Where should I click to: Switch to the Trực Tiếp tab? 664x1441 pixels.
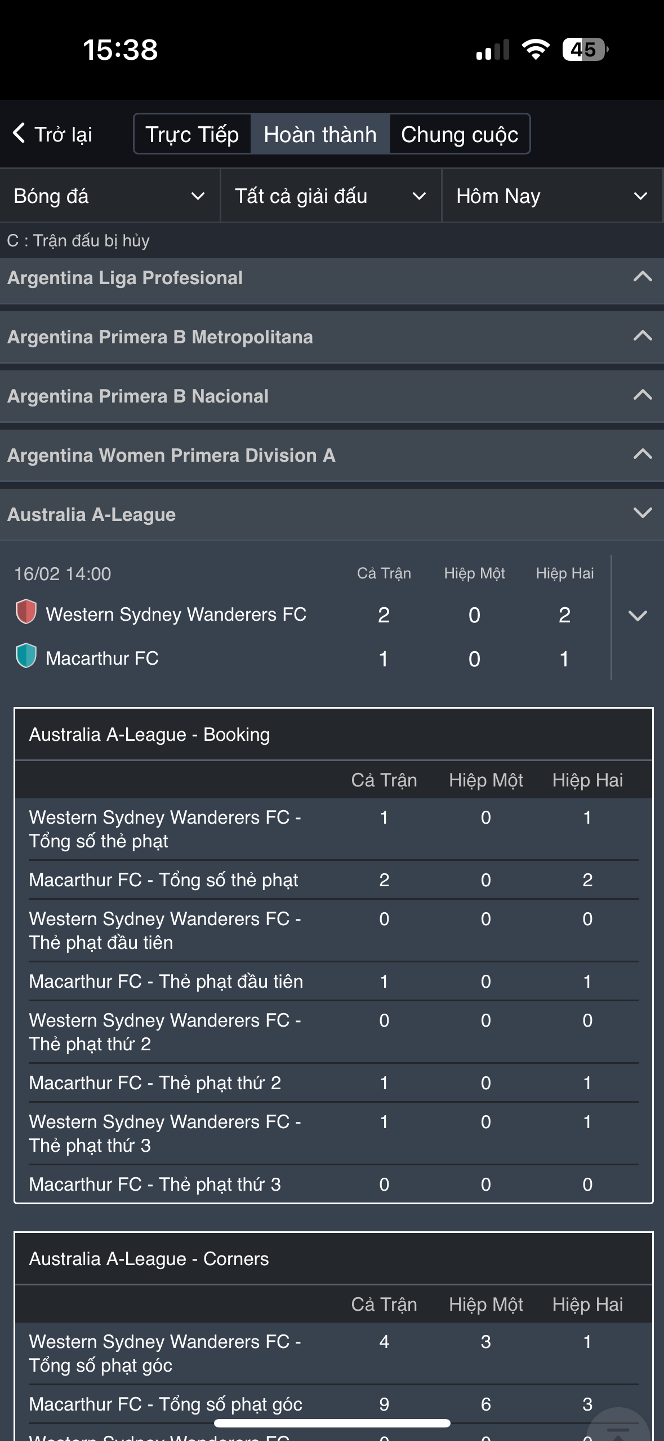[x=193, y=134]
